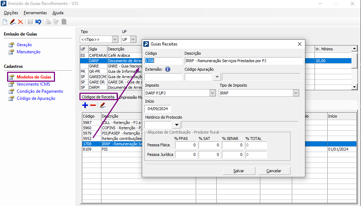The image size is (361, 206).
Task: Open the Vencimento ICMS link
Action: [33, 84]
